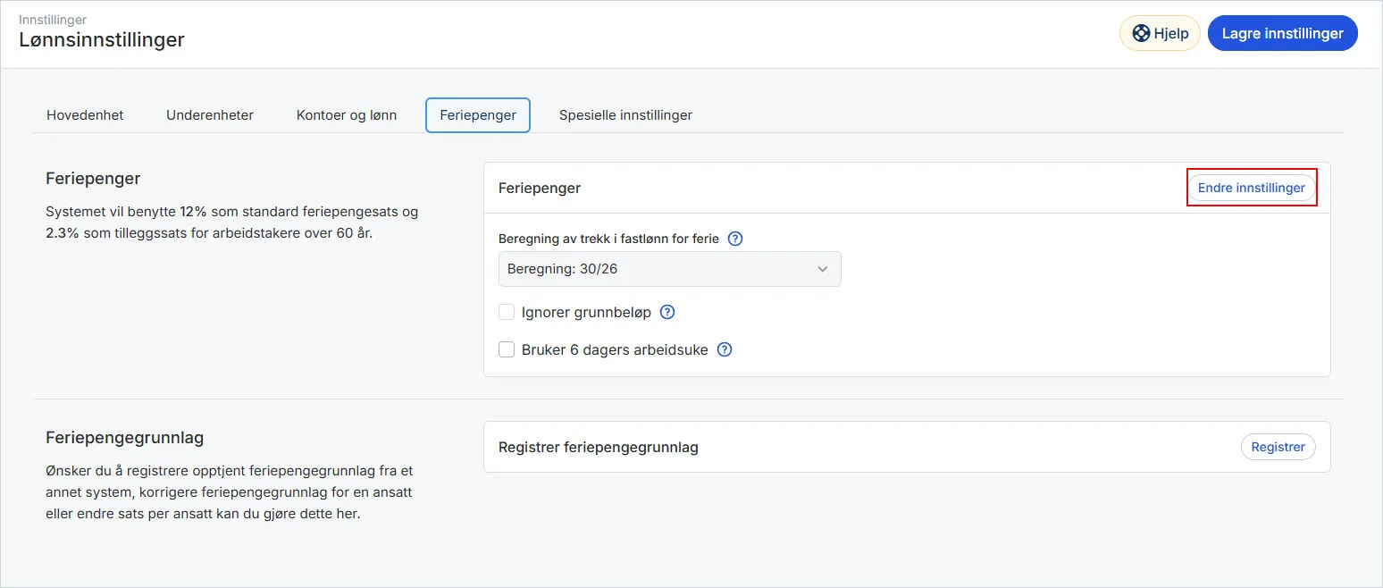This screenshot has width=1383, height=588.
Task: Click the 'Innstillinger' breadcrumb label
Action: tap(52, 19)
